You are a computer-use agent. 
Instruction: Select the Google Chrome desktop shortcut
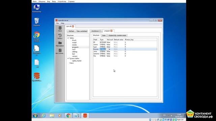click(x=37, y=37)
